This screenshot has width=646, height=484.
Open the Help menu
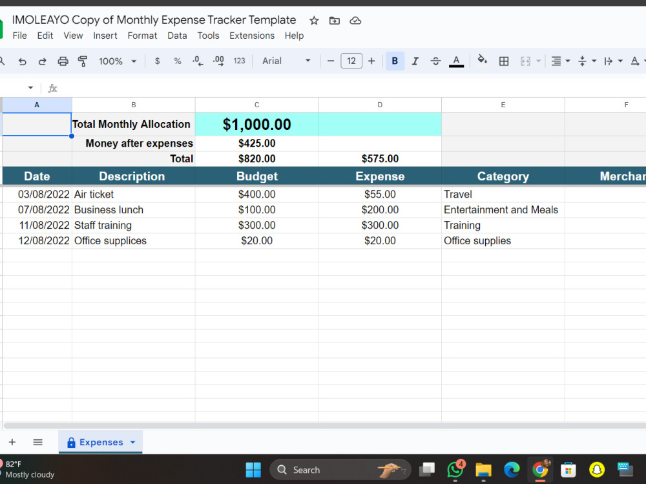pyautogui.click(x=294, y=36)
